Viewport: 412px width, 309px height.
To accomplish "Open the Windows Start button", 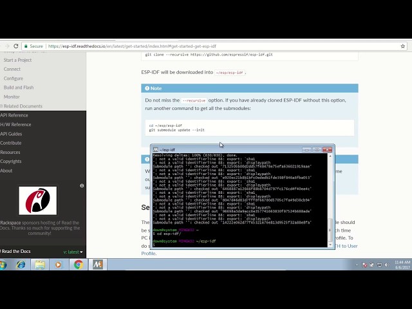I will (3, 265).
